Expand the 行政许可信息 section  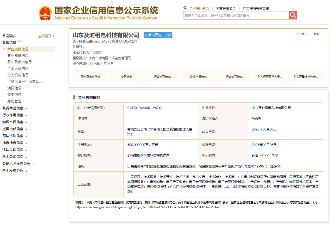coord(15,115)
